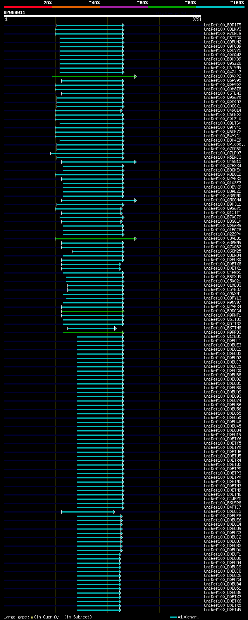Select the UniRef100_A7LP07 label
Screen dimensions: 248x620
point(222,153)
